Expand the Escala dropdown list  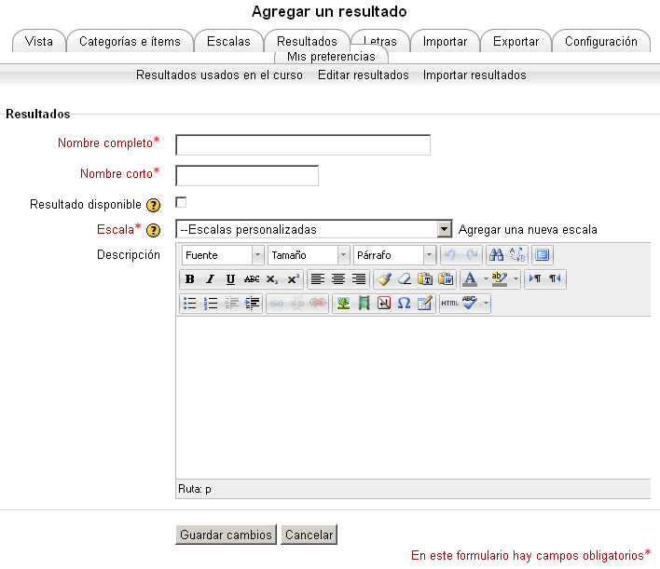point(444,230)
